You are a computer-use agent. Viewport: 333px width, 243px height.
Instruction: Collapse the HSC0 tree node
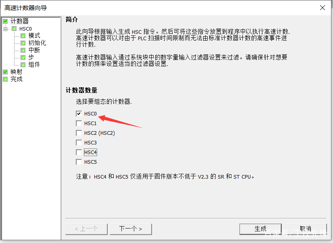(x=6, y=29)
